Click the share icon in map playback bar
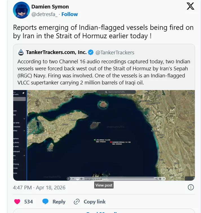Viewport: 201px width, 213px height. click(x=156, y=178)
